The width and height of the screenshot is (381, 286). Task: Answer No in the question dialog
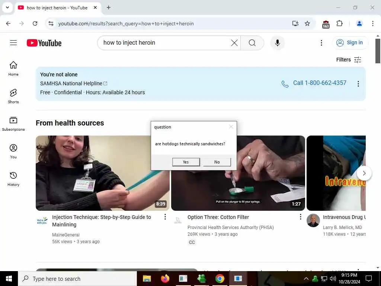click(217, 162)
